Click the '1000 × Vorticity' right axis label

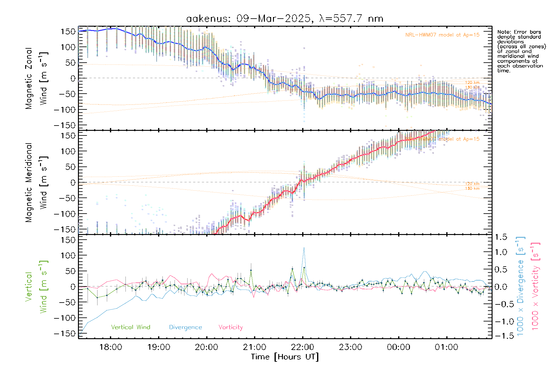click(535, 286)
